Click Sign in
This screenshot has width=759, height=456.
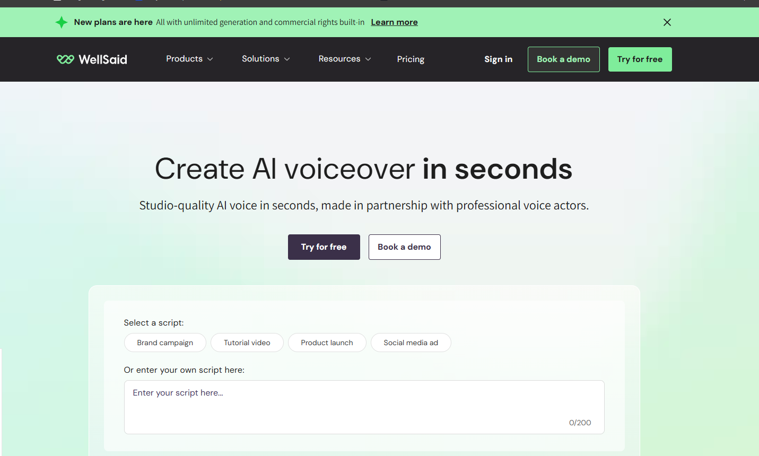click(498, 59)
